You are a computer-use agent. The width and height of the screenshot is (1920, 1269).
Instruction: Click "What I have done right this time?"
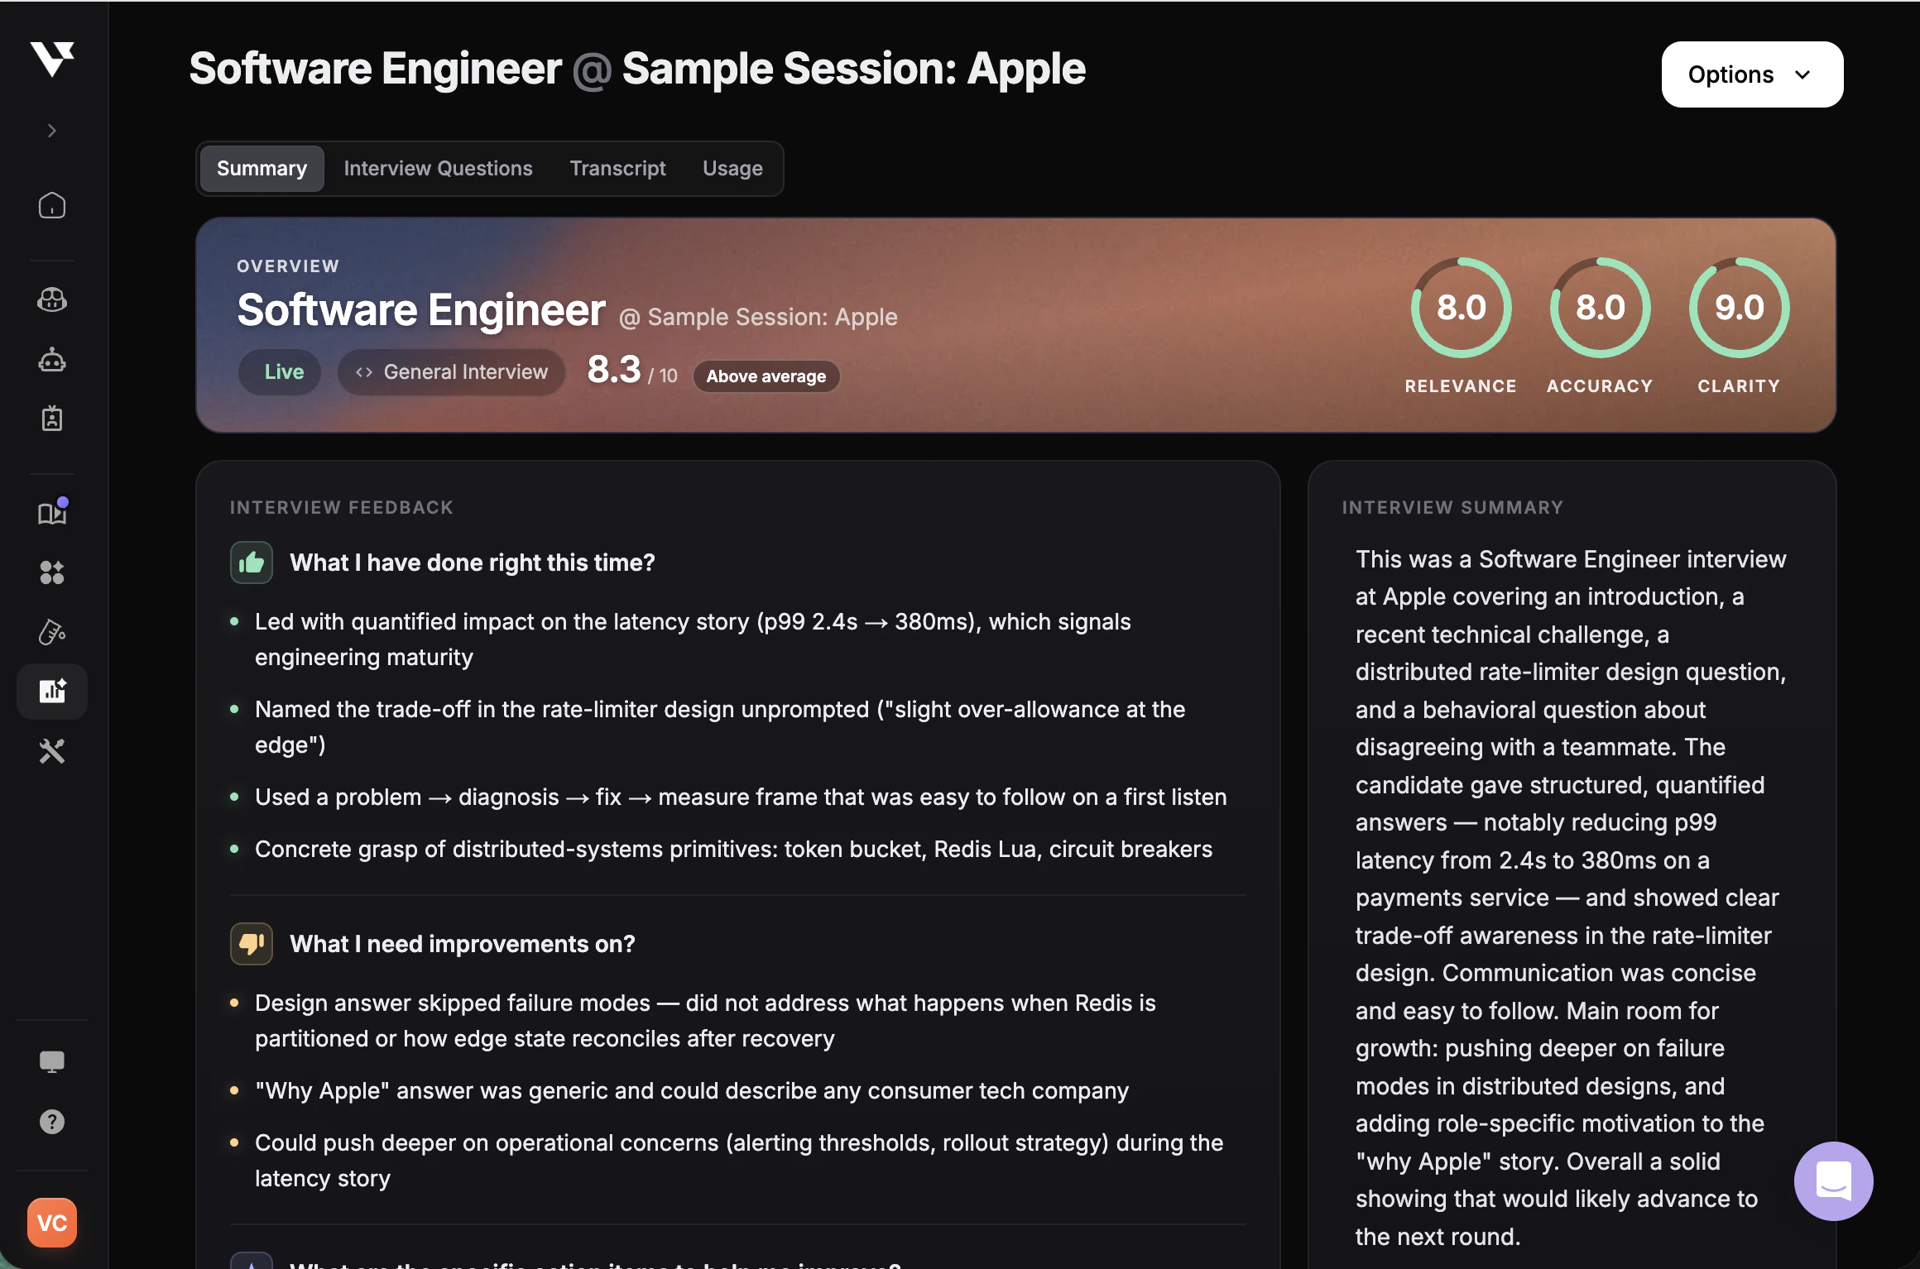tap(473, 563)
